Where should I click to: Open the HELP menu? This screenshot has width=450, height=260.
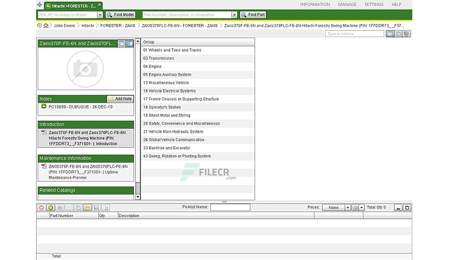point(396,5)
